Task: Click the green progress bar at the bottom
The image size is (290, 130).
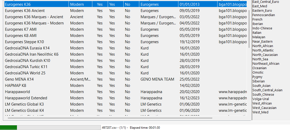Action: pyautogui.click(x=9, y=127)
